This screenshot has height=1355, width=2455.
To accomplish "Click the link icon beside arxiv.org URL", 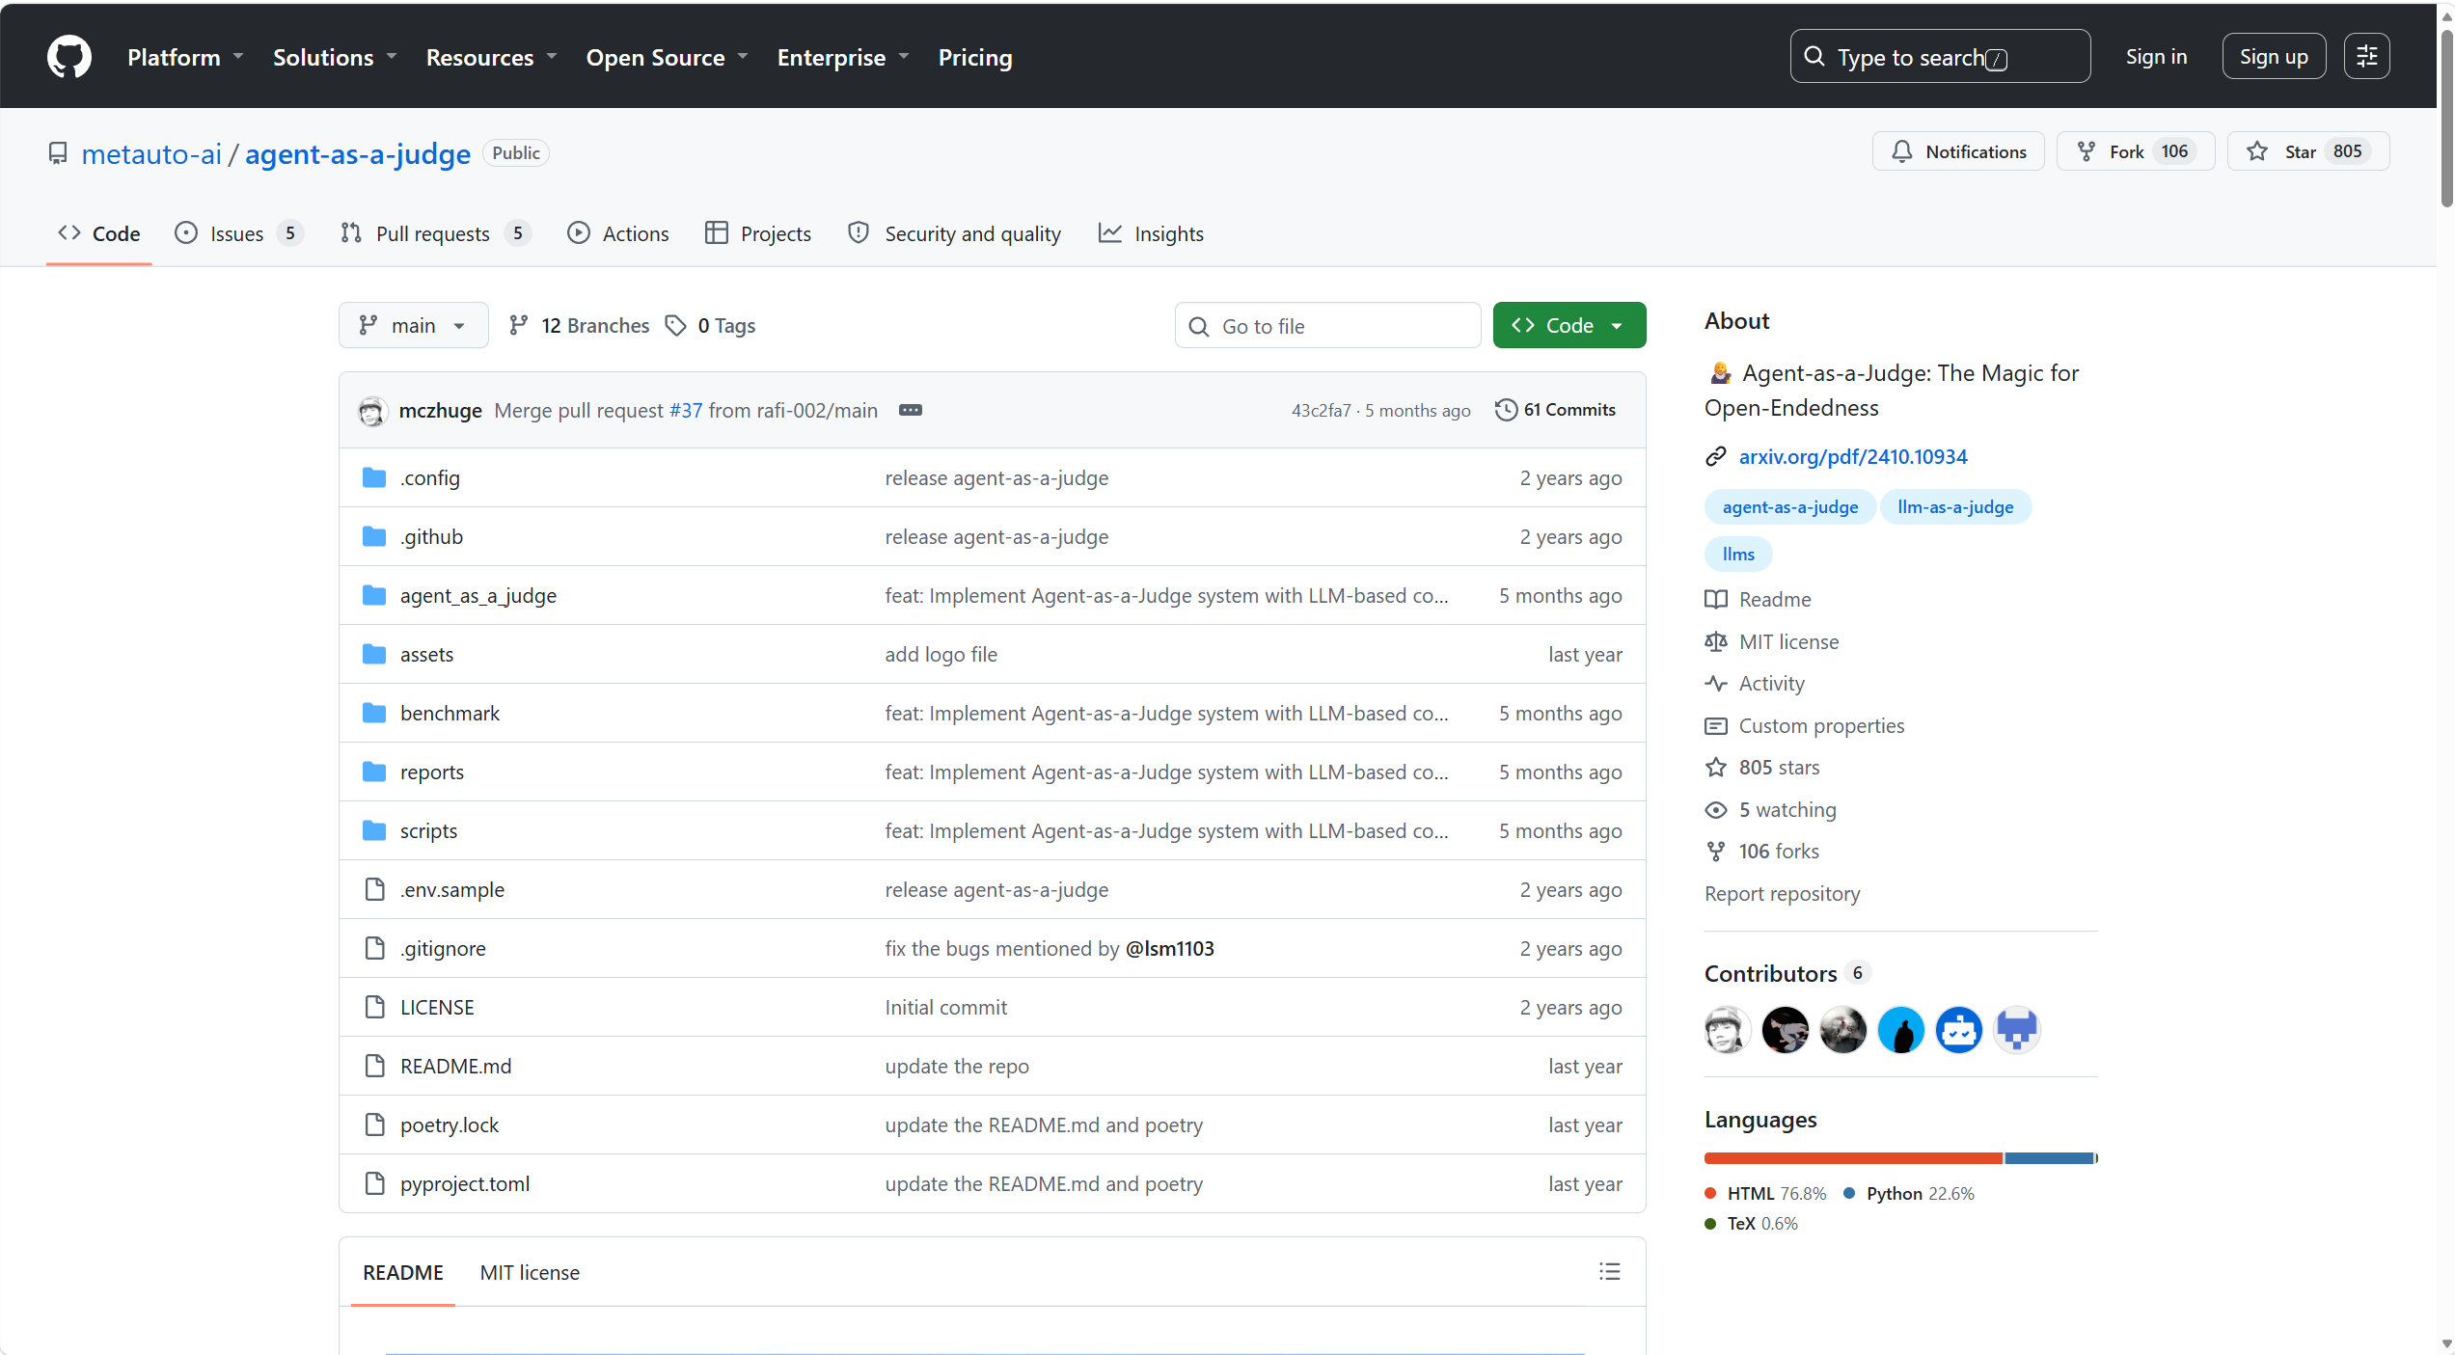I will tap(1716, 457).
